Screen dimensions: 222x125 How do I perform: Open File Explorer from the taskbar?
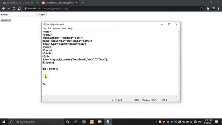(x=100, y=122)
